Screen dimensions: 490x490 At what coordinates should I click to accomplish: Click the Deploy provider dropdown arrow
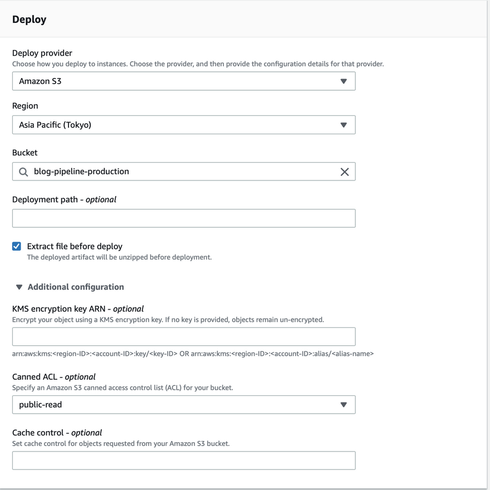[344, 81]
